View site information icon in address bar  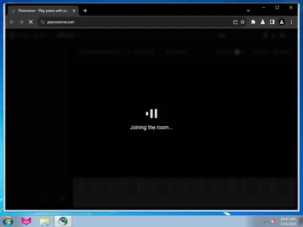point(43,22)
